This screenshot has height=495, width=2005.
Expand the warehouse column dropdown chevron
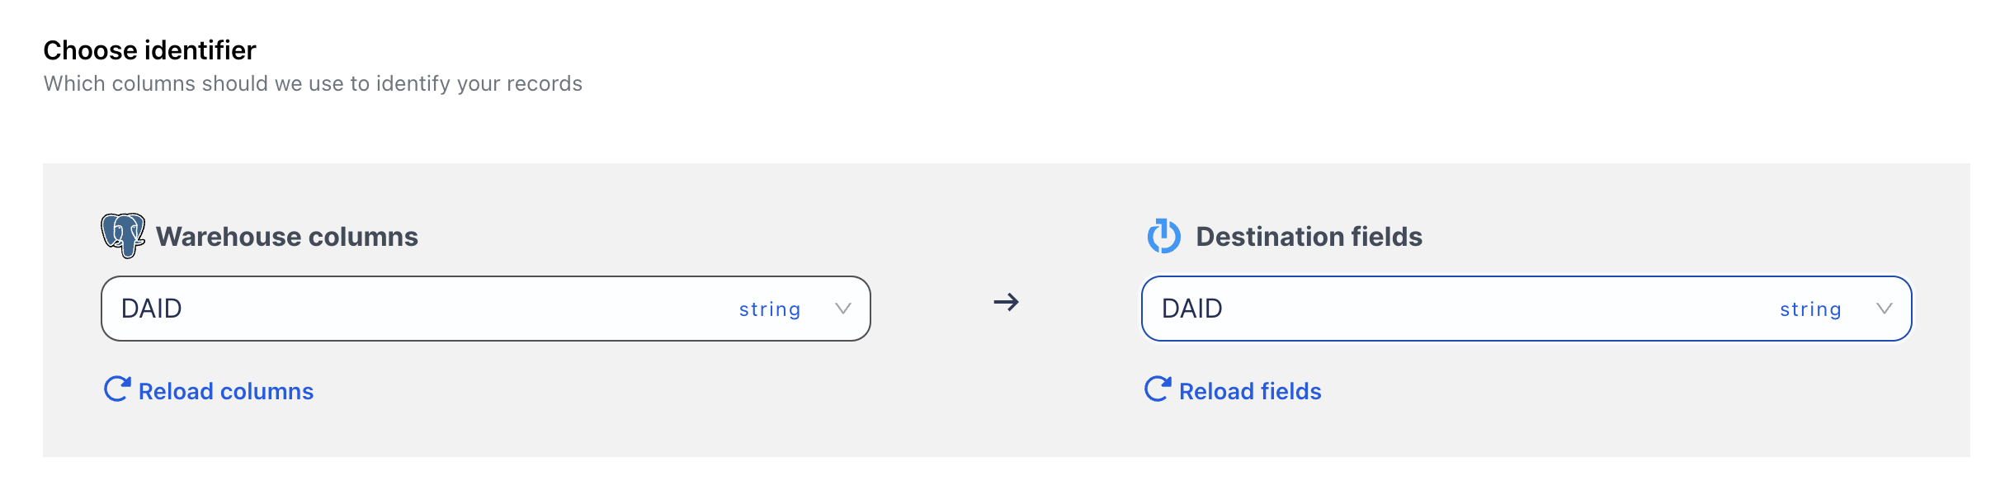point(842,309)
